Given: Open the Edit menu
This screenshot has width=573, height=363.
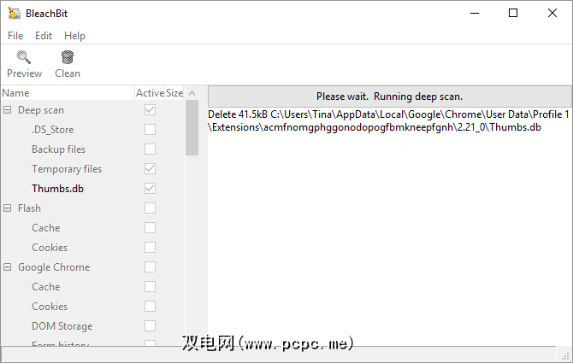Looking at the screenshot, I should tap(44, 36).
